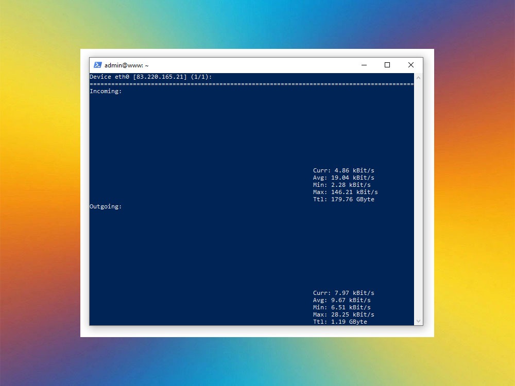Click the Device eth0 header text
This screenshot has width=515, height=386.
click(110, 77)
